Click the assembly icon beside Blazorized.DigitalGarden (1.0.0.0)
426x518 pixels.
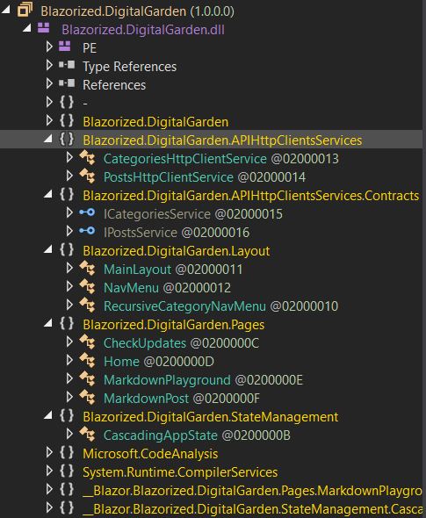(x=25, y=10)
